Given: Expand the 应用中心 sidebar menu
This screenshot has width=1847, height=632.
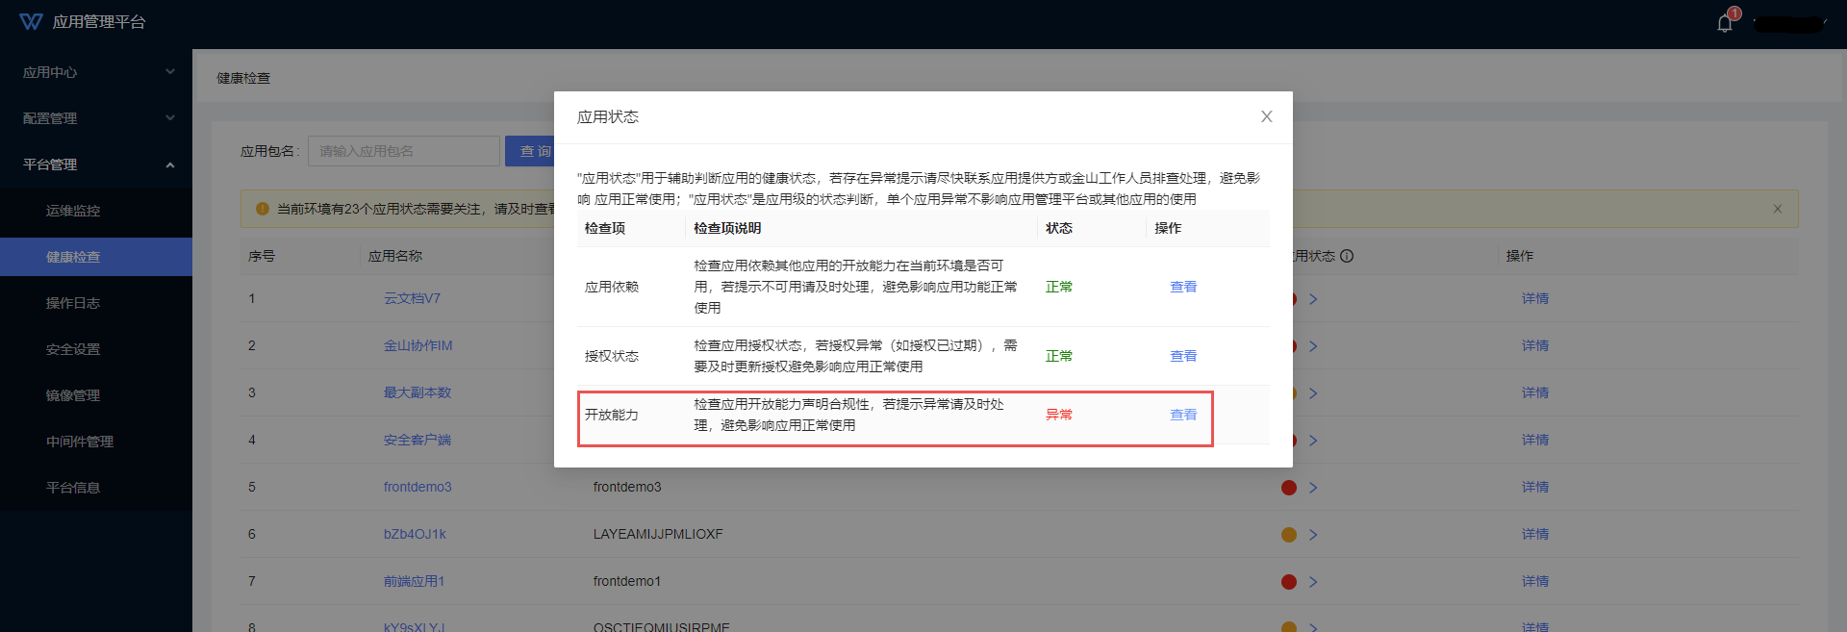Looking at the screenshot, I should pyautogui.click(x=96, y=72).
